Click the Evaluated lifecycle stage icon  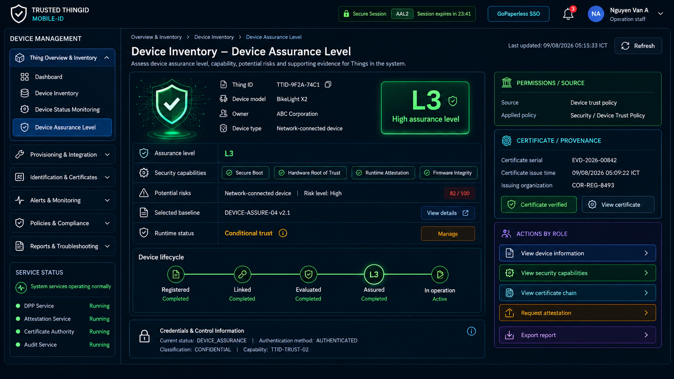309,274
